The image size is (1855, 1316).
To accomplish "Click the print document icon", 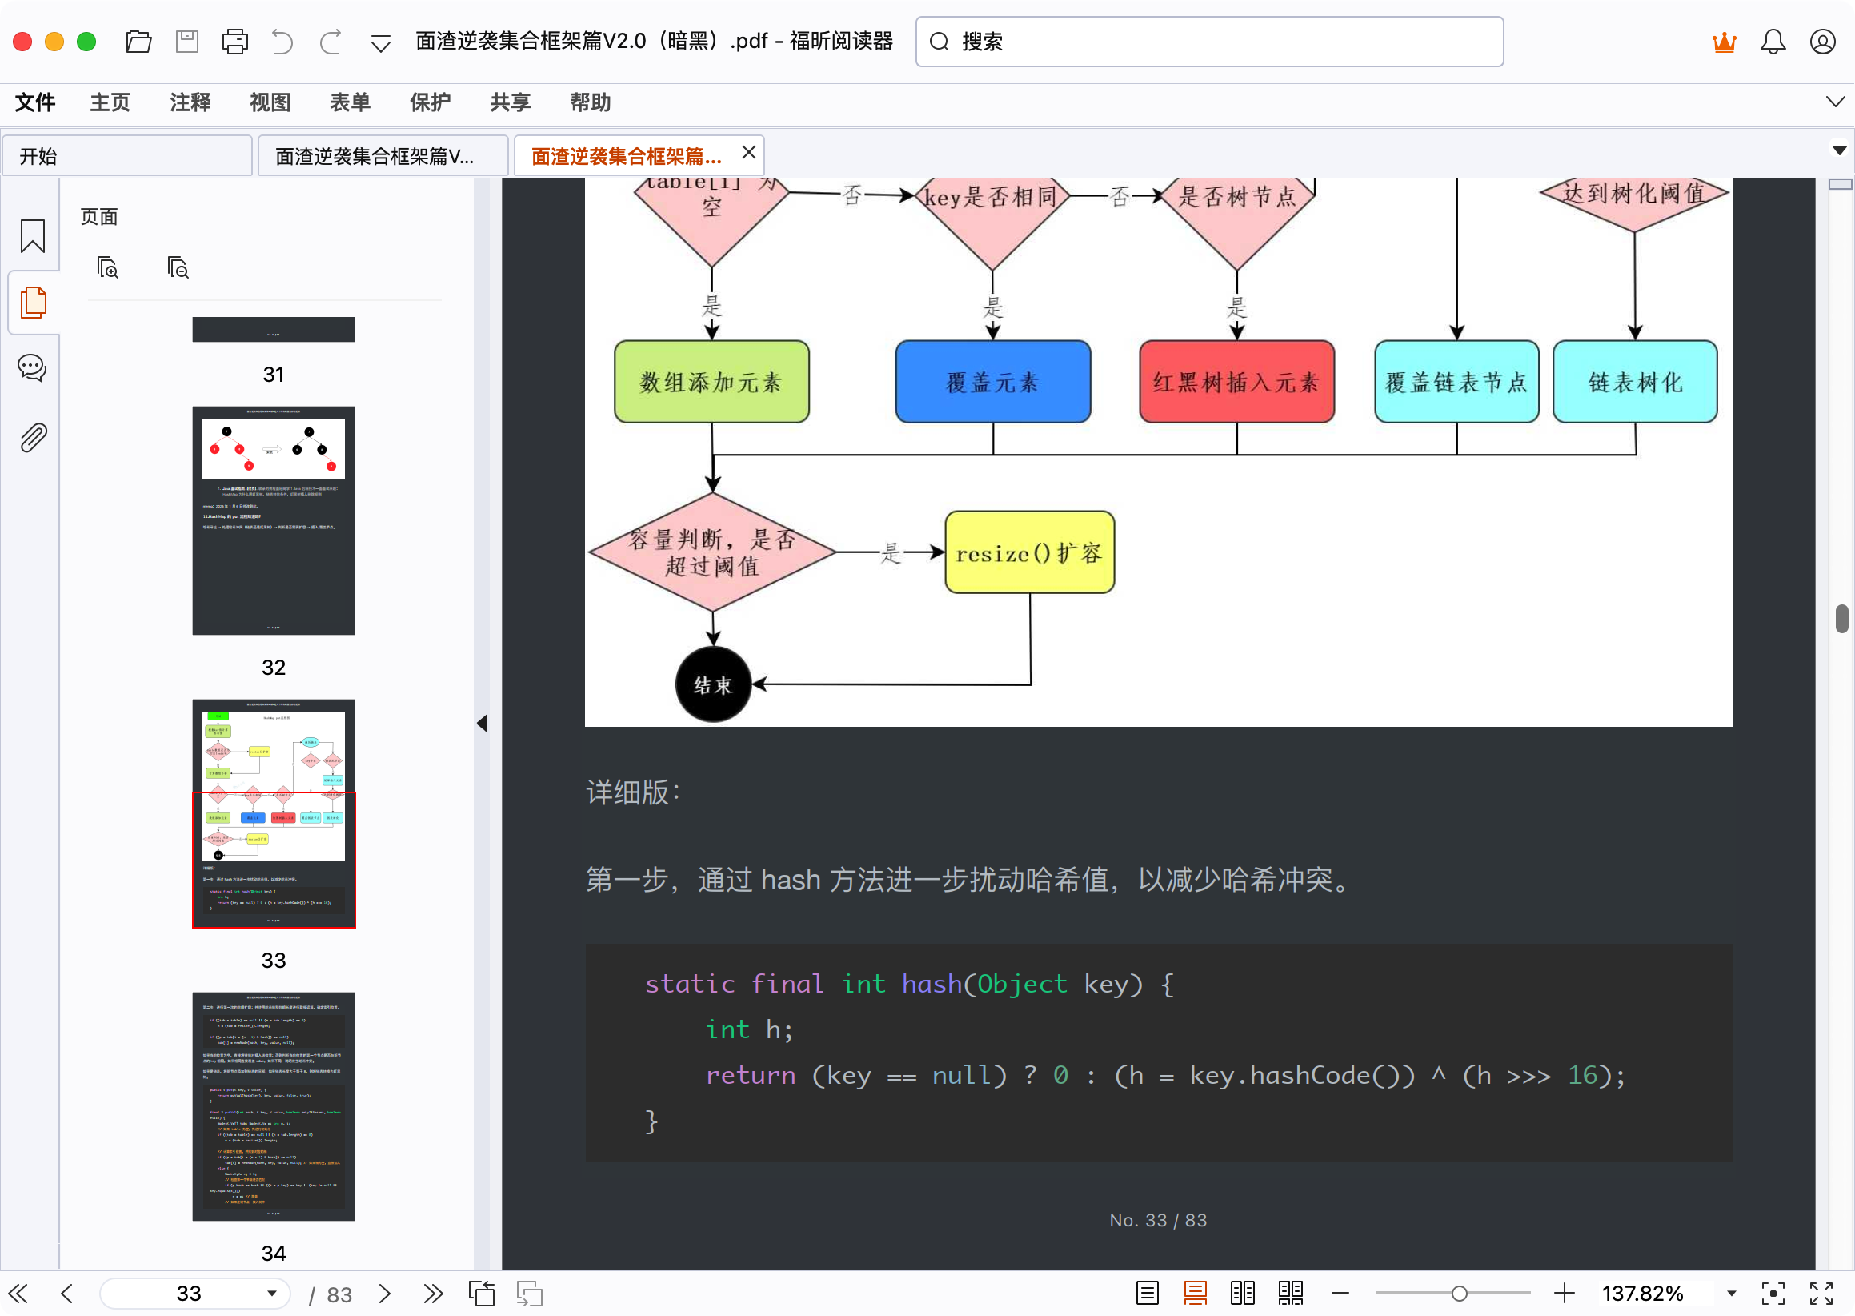I will [234, 42].
